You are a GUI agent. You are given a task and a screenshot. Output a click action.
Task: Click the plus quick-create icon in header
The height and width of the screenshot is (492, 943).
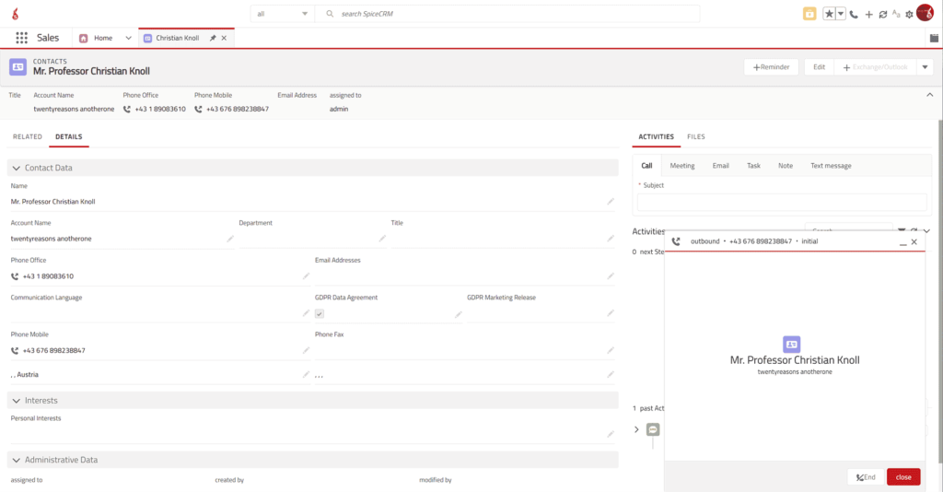868,14
